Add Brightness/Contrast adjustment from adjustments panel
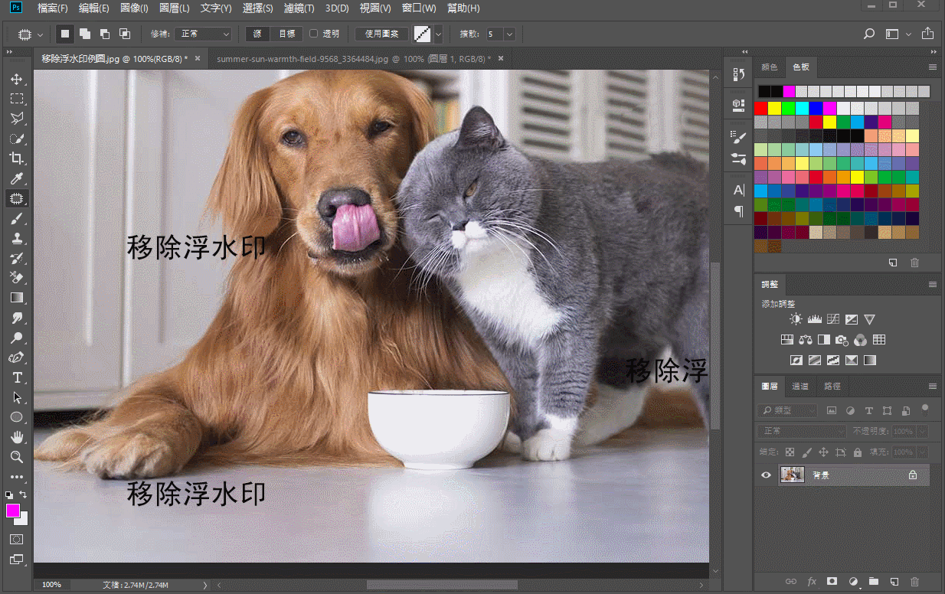The width and height of the screenshot is (945, 594). pos(796,319)
